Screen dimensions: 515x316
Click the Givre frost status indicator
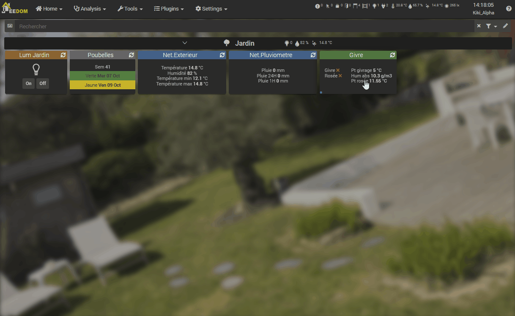338,70
